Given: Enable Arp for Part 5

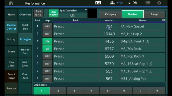Looking at the screenshot, I should (x=47, y=56).
